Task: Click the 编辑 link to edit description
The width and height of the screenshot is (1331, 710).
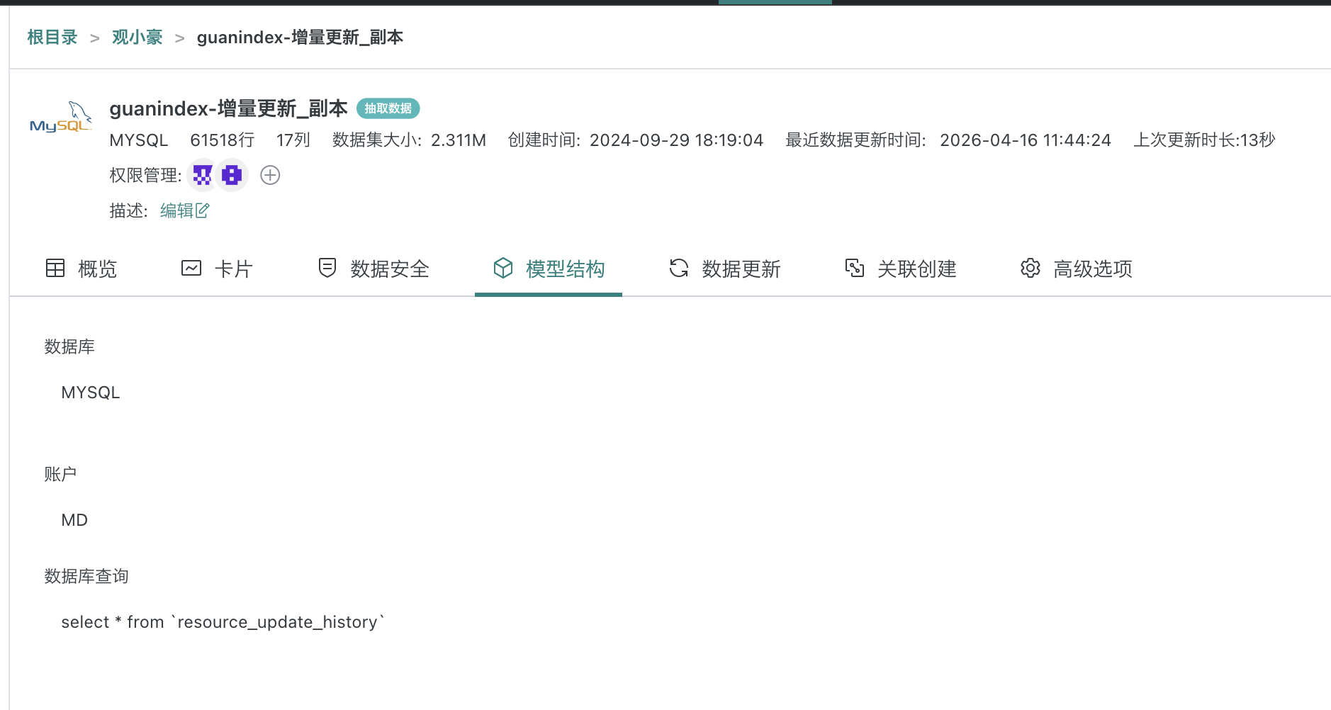Action: click(176, 210)
